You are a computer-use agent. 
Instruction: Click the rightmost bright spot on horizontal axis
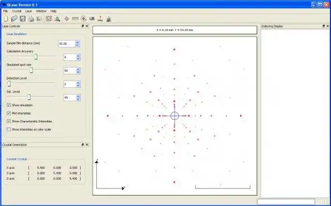click(241, 116)
